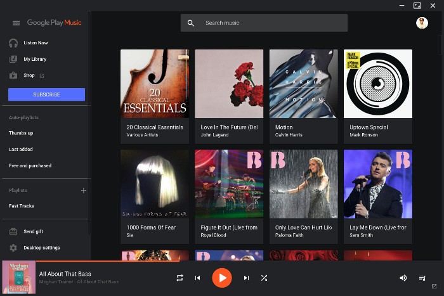
Task: Select Listen Now in sidebar
Action: pos(36,43)
